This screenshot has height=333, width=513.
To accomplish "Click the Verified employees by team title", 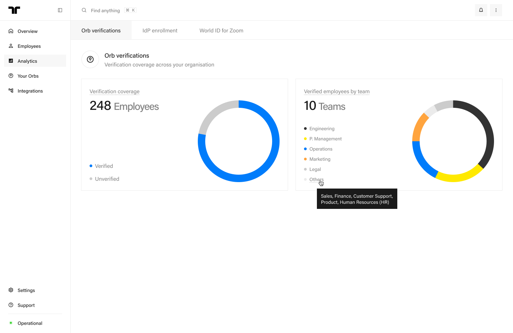I will tap(337, 92).
